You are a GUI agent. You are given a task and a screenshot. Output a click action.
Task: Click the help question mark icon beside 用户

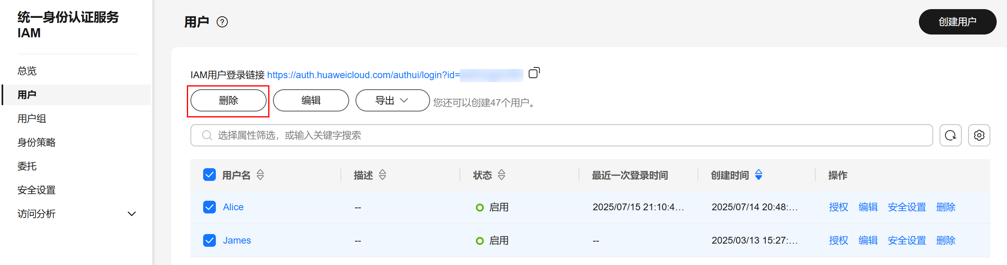tap(222, 22)
